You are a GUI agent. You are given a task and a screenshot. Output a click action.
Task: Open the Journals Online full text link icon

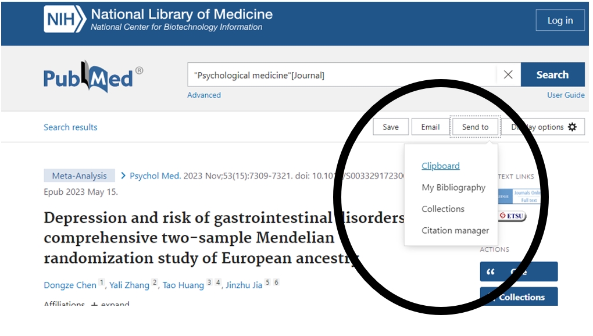point(525,196)
